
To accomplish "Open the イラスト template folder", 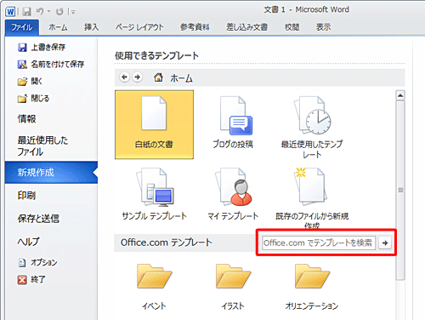I will (x=233, y=287).
